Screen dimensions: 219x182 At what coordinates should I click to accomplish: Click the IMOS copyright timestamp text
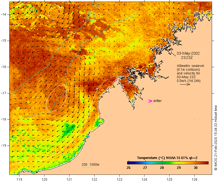pyautogui.click(x=216, y=138)
